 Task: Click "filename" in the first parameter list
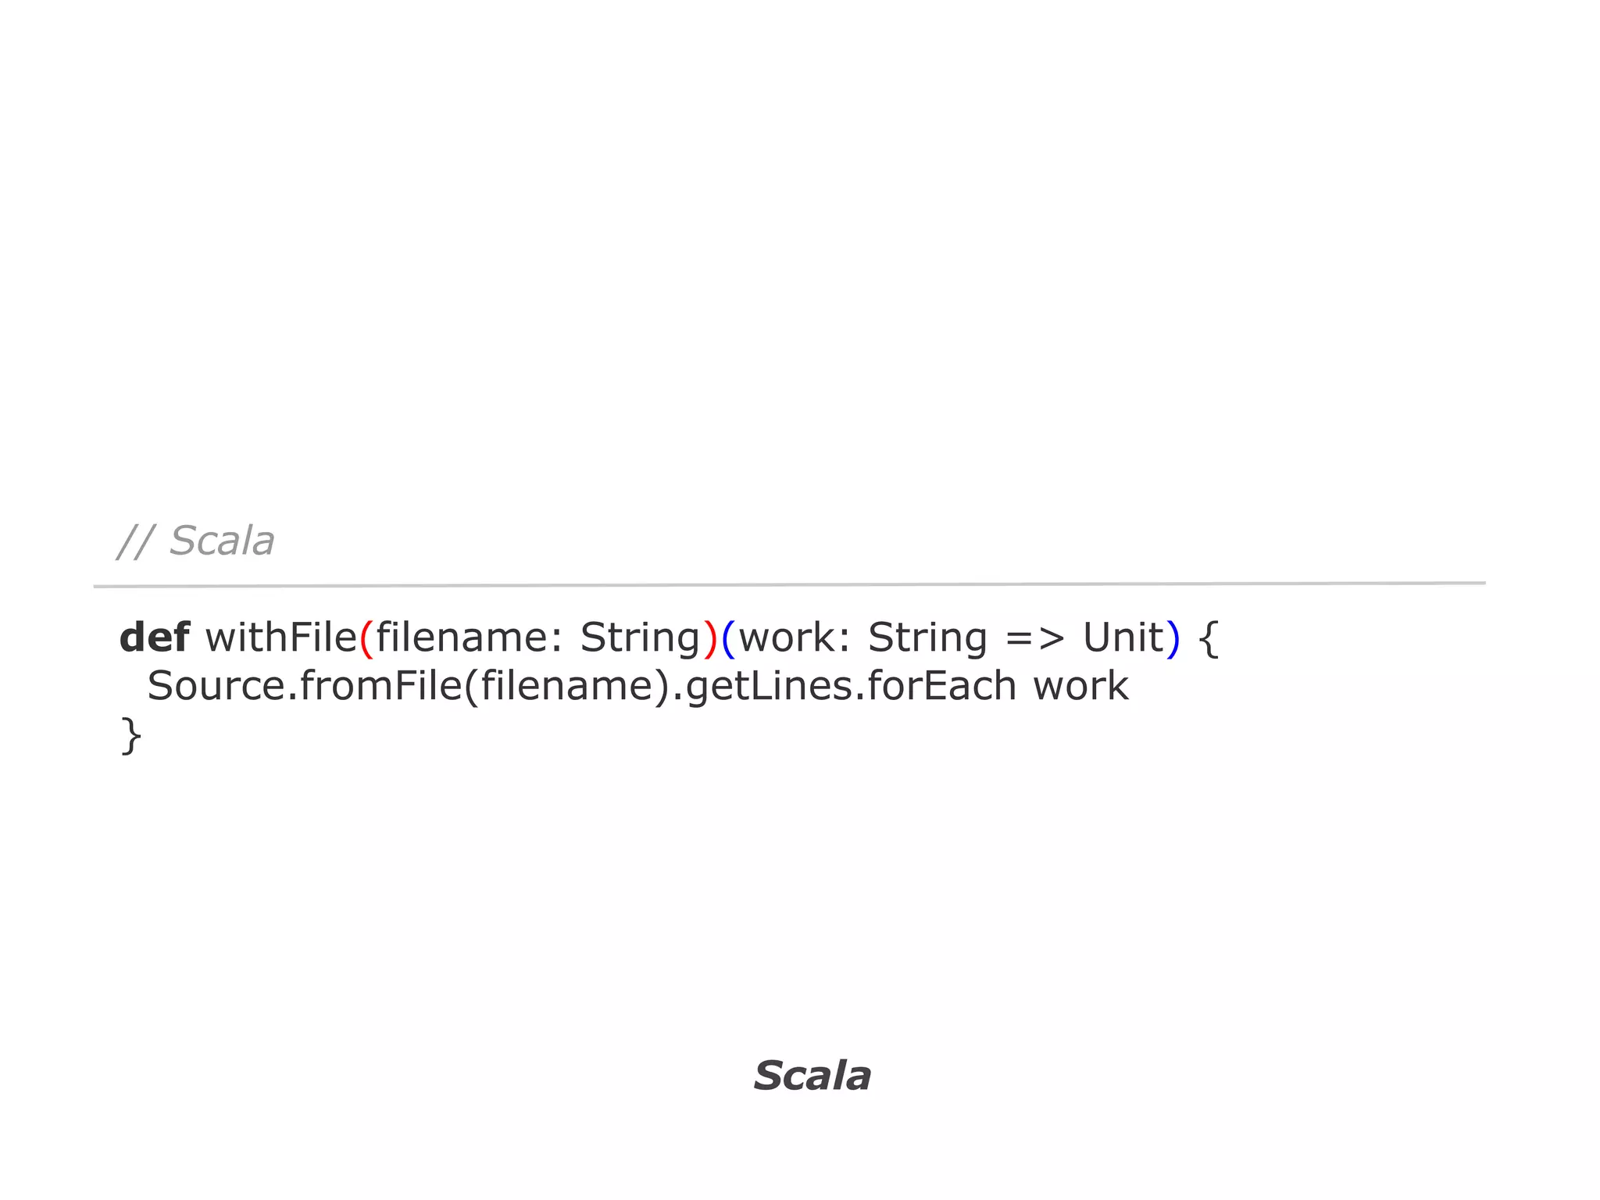pyautogui.click(x=461, y=637)
